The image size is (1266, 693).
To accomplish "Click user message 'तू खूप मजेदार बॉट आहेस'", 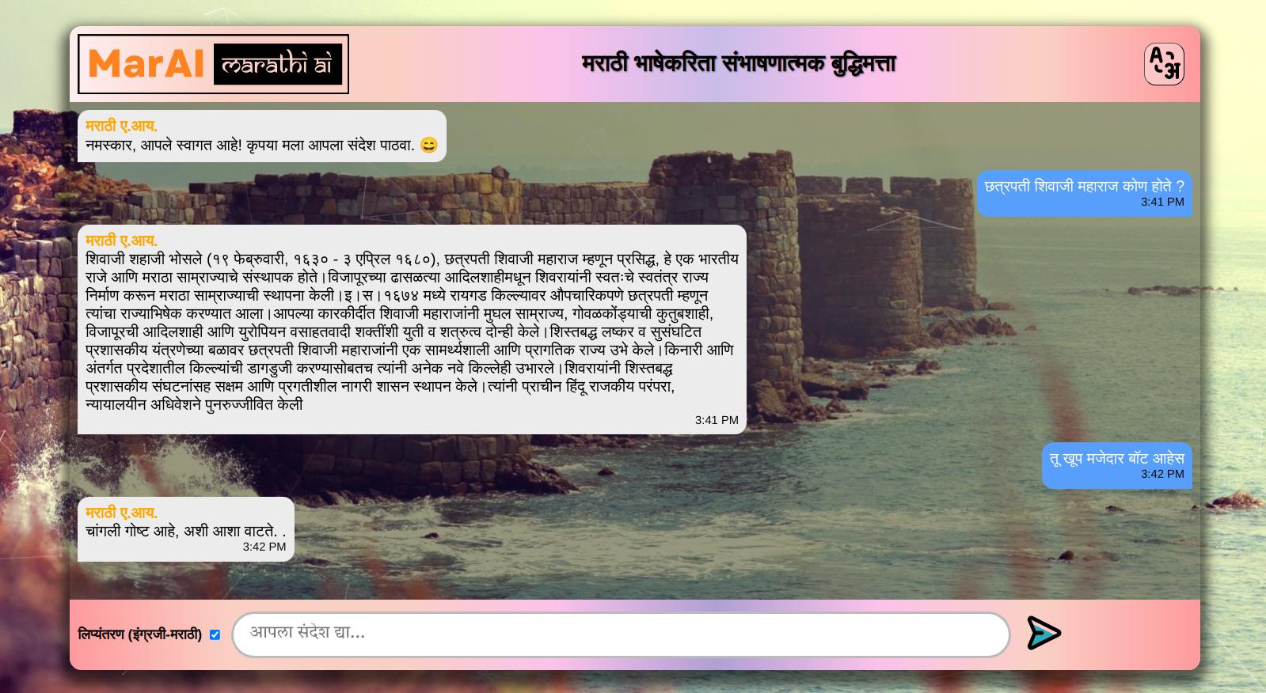I will 1117,458.
